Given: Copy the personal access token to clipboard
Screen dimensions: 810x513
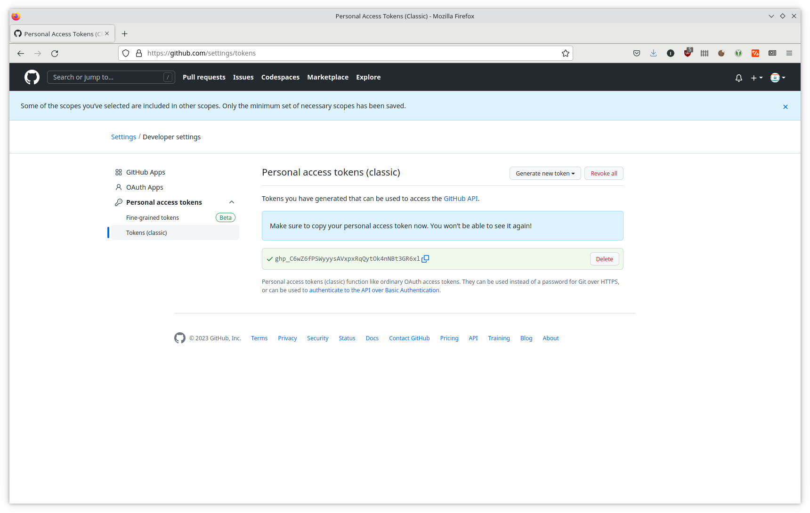Looking at the screenshot, I should pos(425,259).
